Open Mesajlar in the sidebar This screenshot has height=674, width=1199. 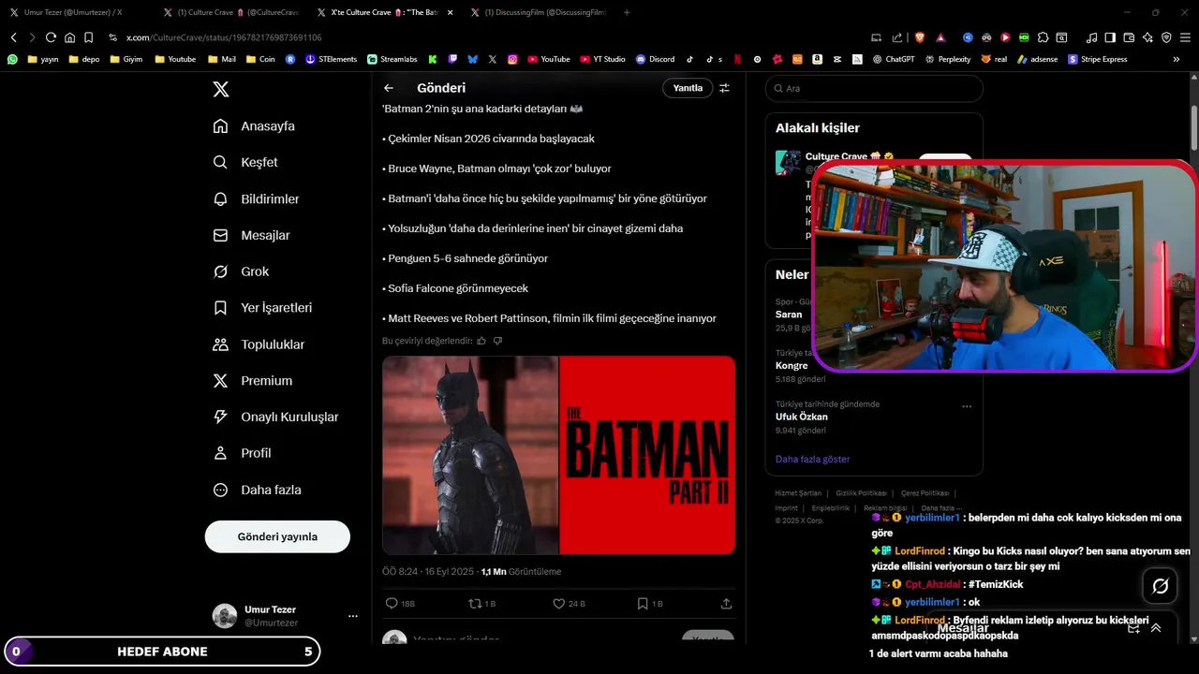[251, 236]
